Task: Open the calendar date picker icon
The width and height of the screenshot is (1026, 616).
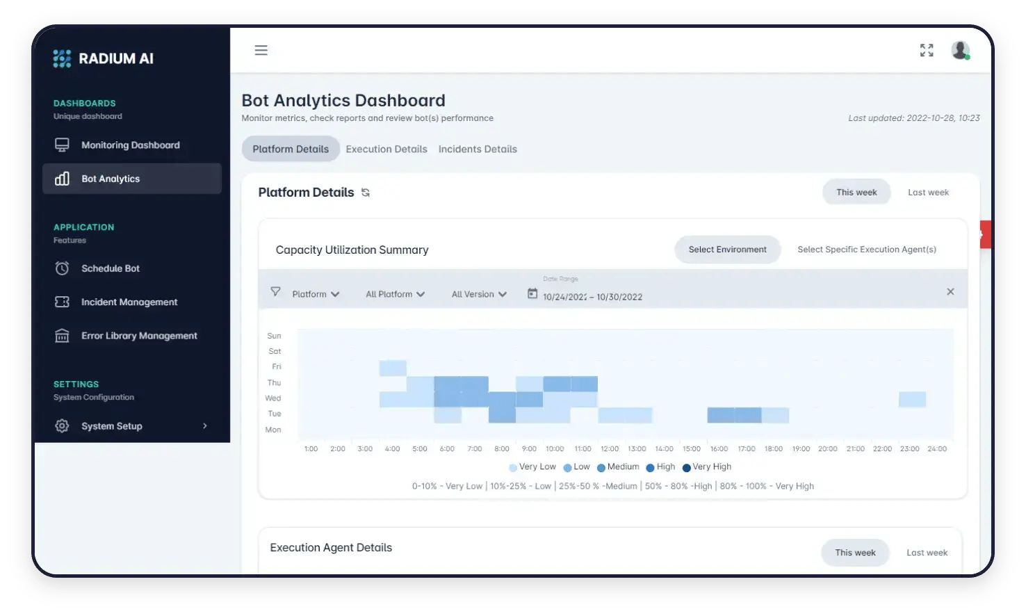Action: pyautogui.click(x=532, y=293)
